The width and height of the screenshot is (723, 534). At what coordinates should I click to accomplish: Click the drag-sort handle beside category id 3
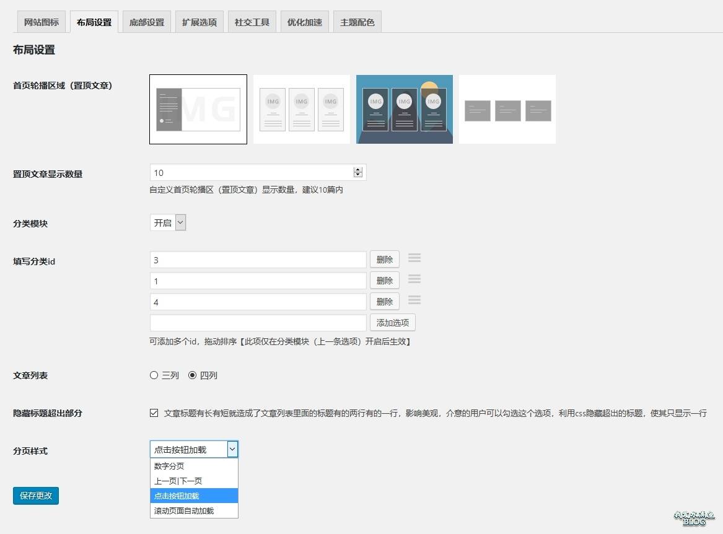click(x=414, y=259)
